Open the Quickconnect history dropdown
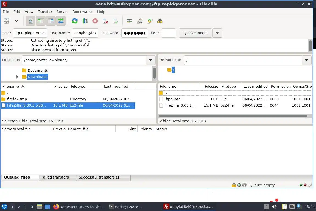316x211 pixels. (217, 33)
